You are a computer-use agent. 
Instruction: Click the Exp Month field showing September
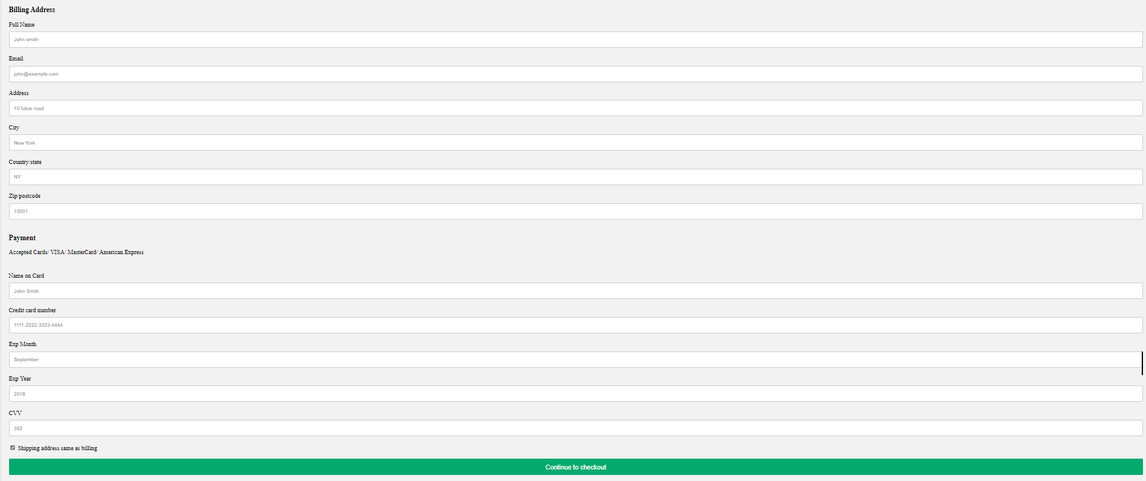pyautogui.click(x=575, y=360)
